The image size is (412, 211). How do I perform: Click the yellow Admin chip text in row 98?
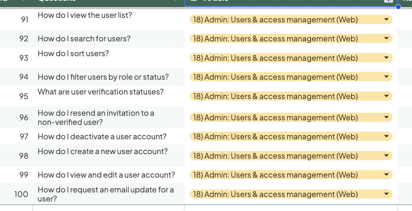pyautogui.click(x=275, y=156)
